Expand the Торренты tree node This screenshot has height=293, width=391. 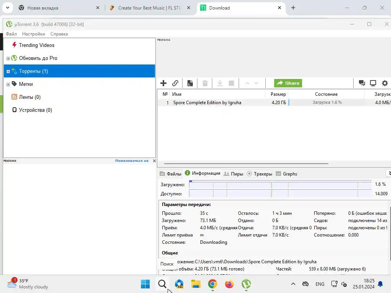(8, 71)
